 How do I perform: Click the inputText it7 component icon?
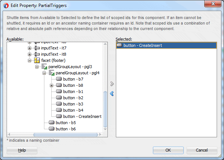pyautogui.click(x=37, y=48)
